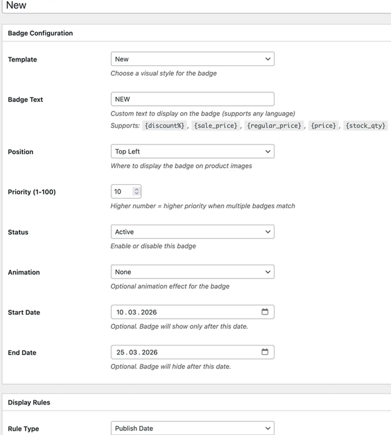Click the {price} placeholder tag
The height and width of the screenshot is (435, 391).
pyautogui.click(x=323, y=126)
